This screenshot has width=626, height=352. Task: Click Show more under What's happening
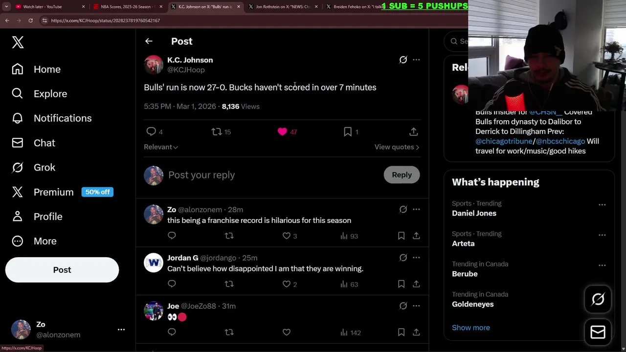470,328
